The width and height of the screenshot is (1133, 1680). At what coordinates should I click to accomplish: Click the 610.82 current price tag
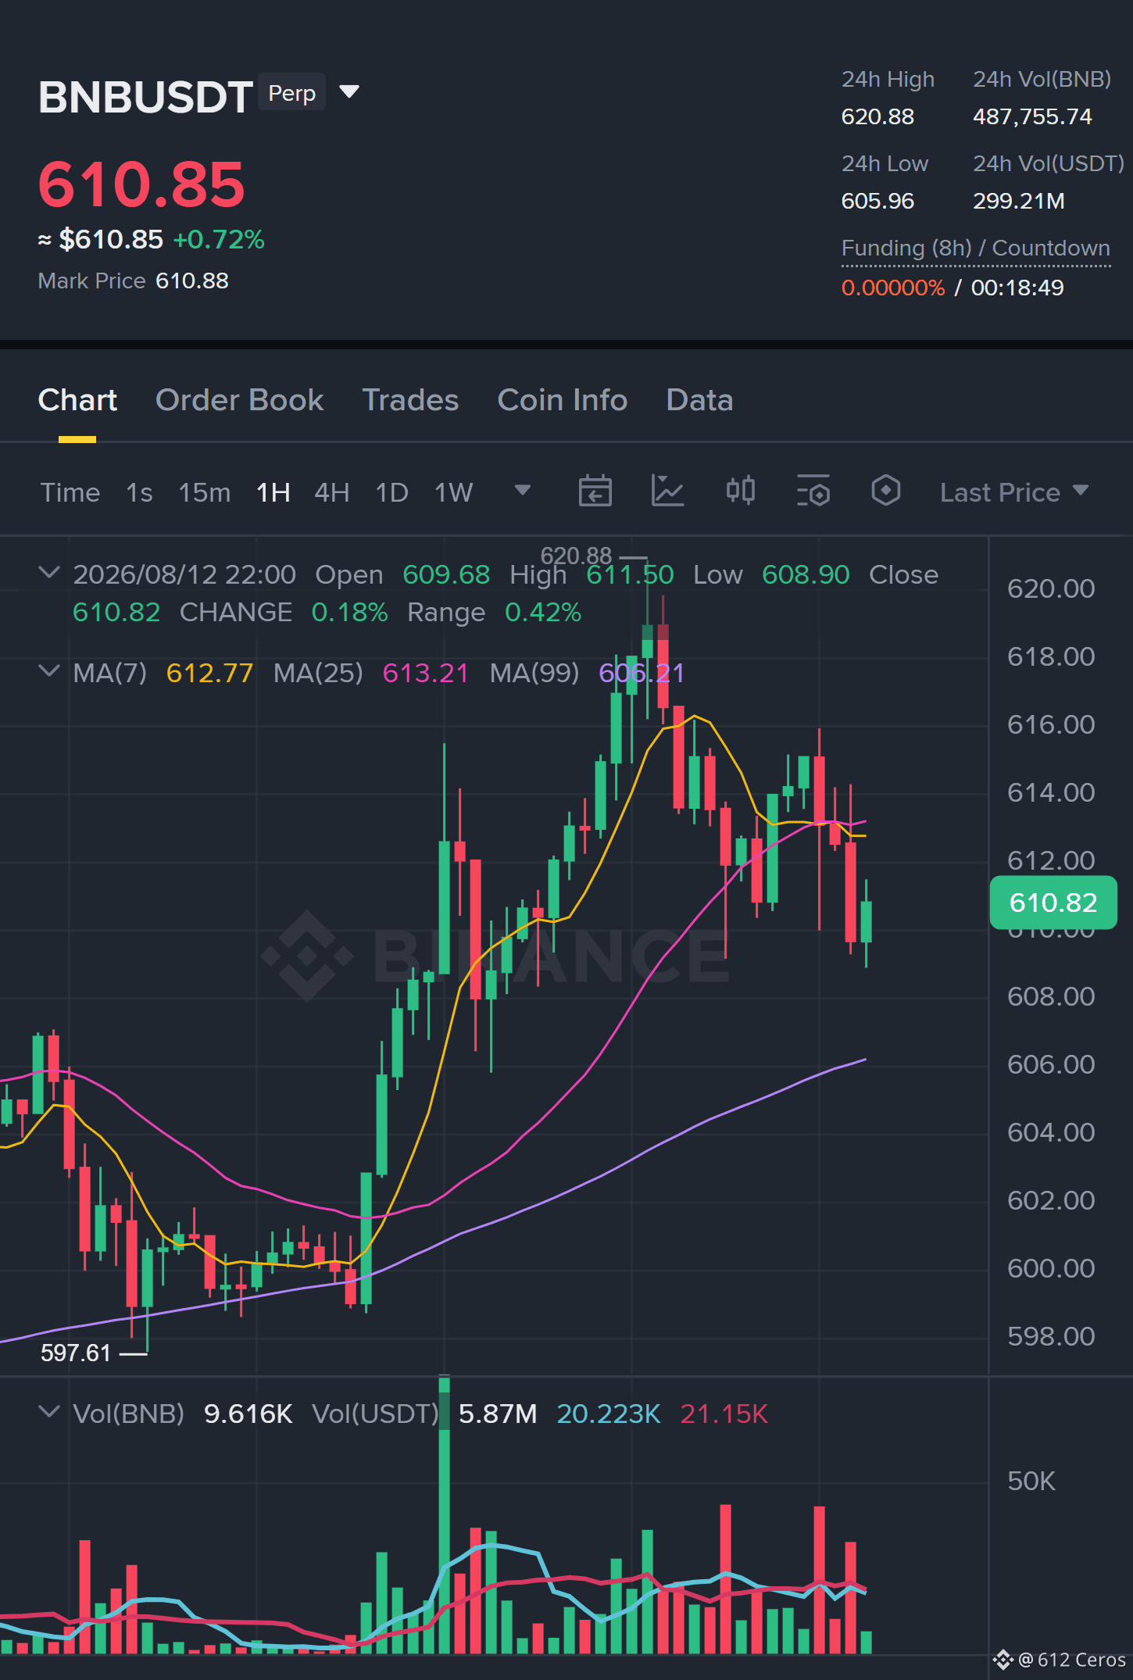(1053, 903)
